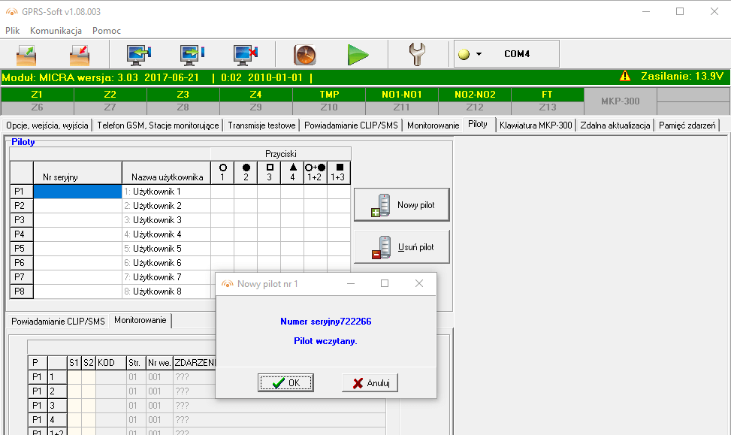Open the Komunikacja menu
Screen dimensions: 731x435
56,31
